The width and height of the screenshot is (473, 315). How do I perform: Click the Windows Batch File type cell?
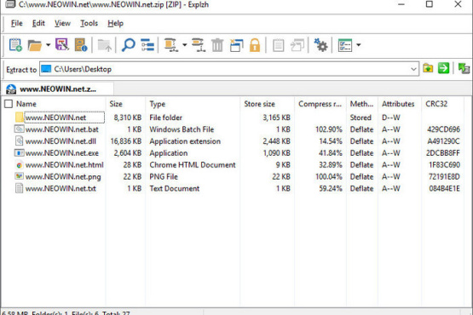[182, 129]
